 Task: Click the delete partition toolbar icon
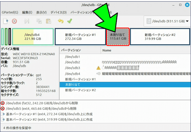click(x=14, y=21)
